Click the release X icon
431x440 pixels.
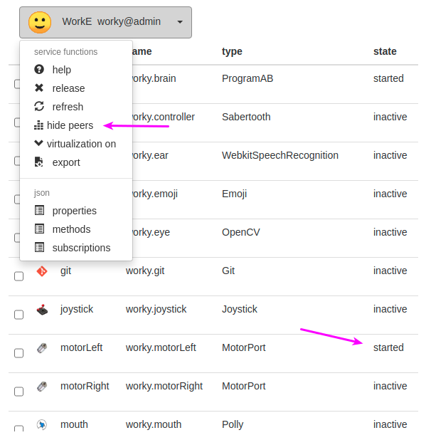click(x=39, y=88)
